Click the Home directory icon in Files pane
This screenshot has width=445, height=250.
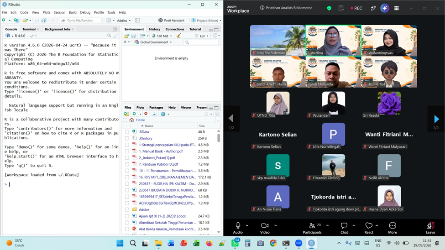(x=132, y=120)
